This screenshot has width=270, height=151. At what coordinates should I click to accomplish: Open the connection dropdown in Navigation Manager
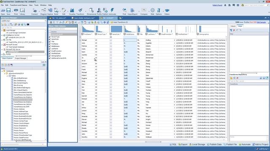(45, 21)
